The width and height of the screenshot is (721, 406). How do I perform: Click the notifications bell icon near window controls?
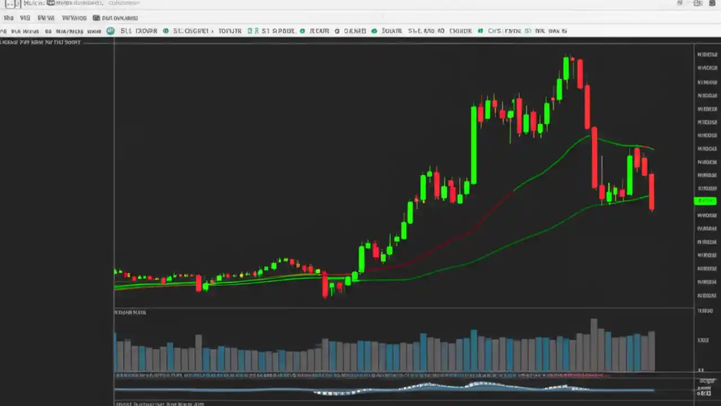pos(680,3)
